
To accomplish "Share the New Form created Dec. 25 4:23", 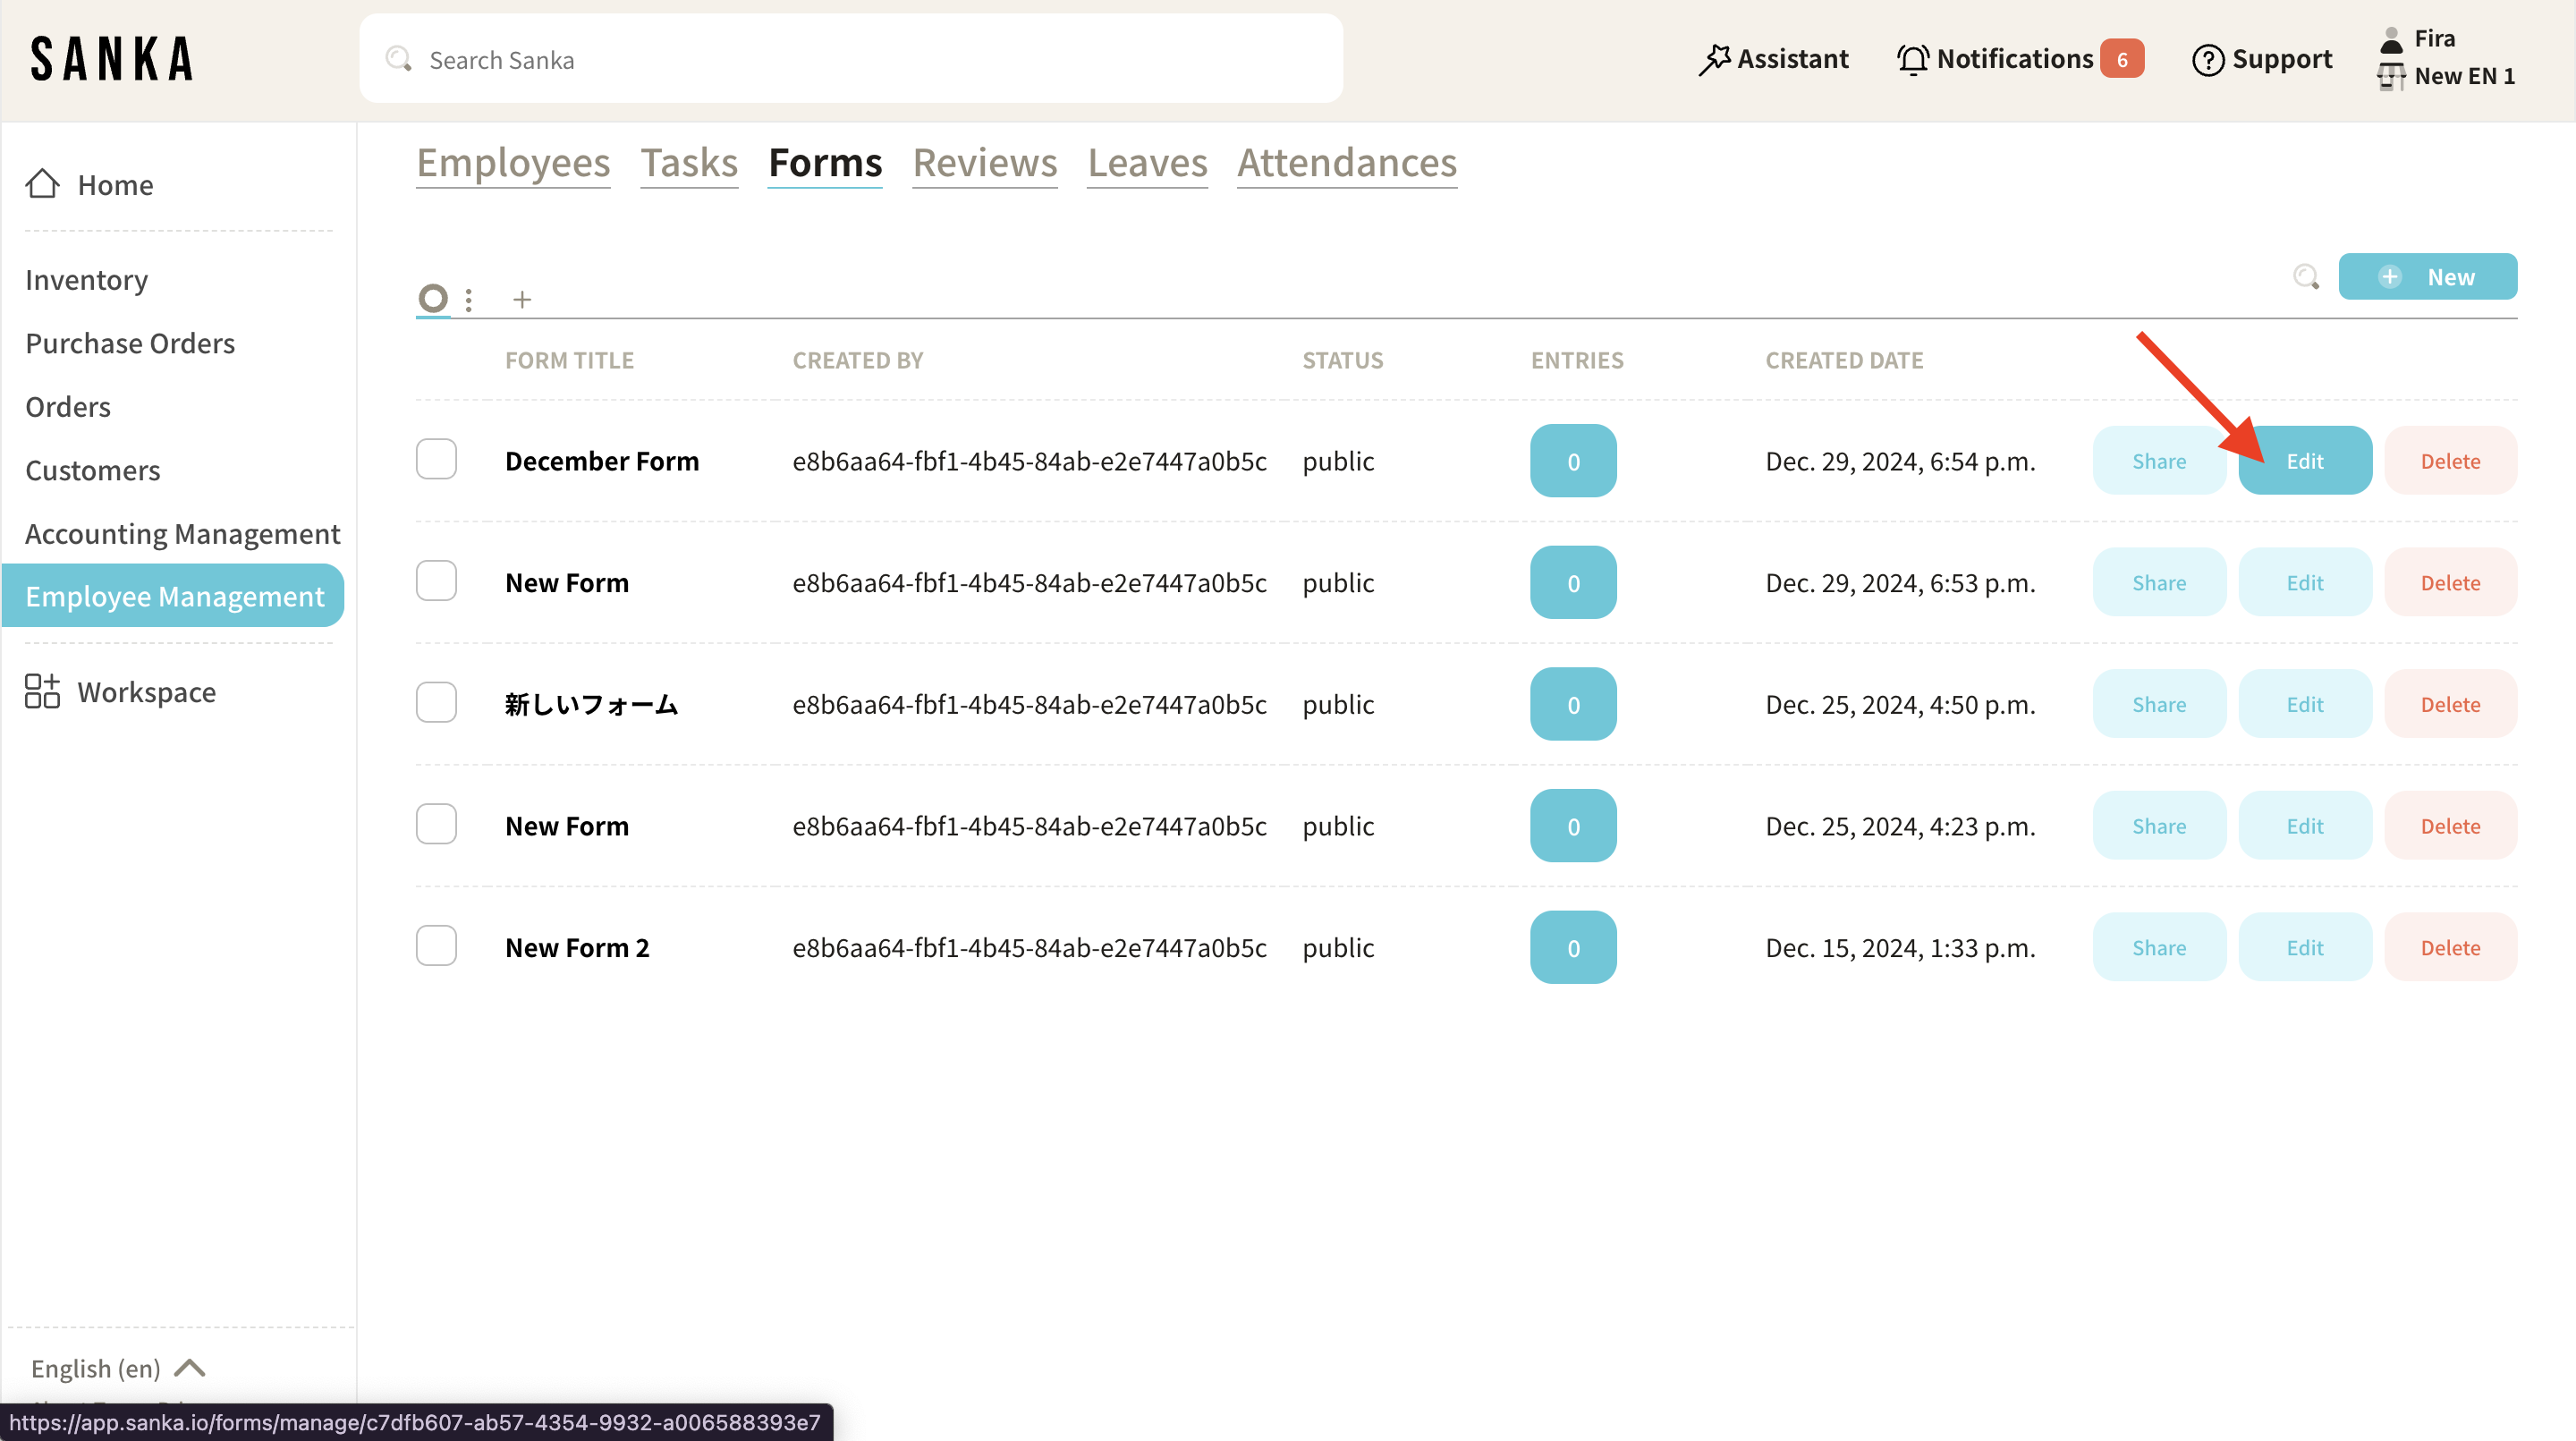I will click(2159, 826).
